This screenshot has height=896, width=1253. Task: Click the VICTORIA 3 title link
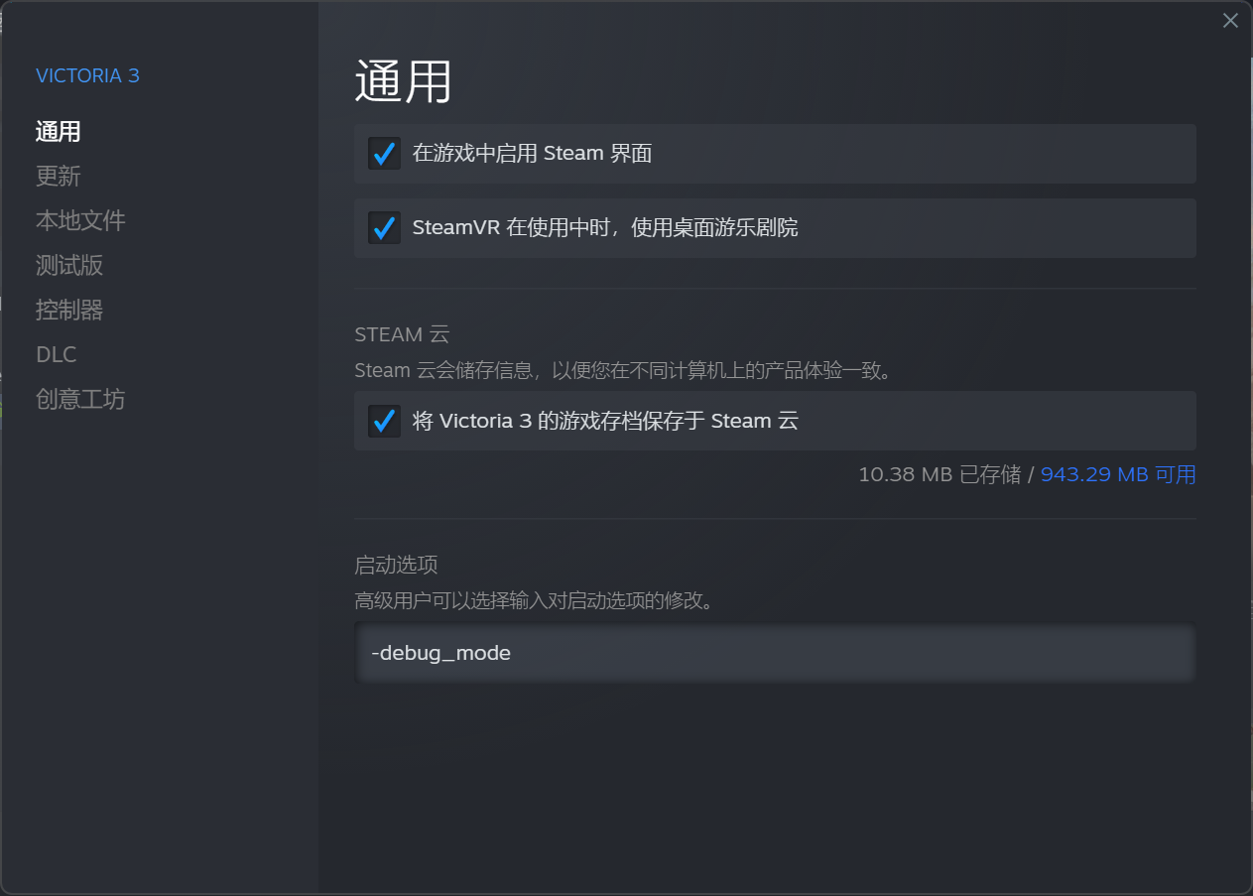87,76
